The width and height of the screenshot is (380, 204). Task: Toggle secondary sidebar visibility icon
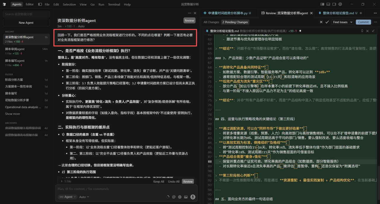point(334,4)
